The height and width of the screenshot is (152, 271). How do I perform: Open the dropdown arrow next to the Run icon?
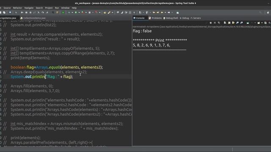point(79,12)
